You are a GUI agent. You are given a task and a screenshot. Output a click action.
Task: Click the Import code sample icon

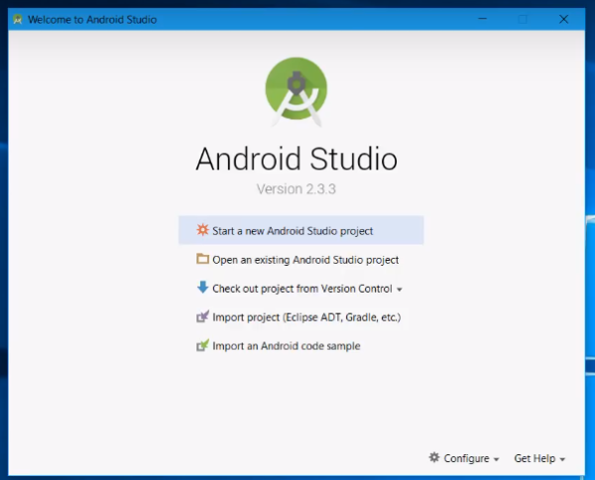pos(202,346)
